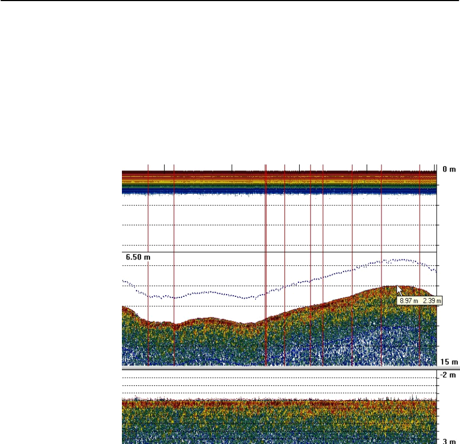Click the "0 m" depth scale label
460x444 pixels.
tap(449, 169)
